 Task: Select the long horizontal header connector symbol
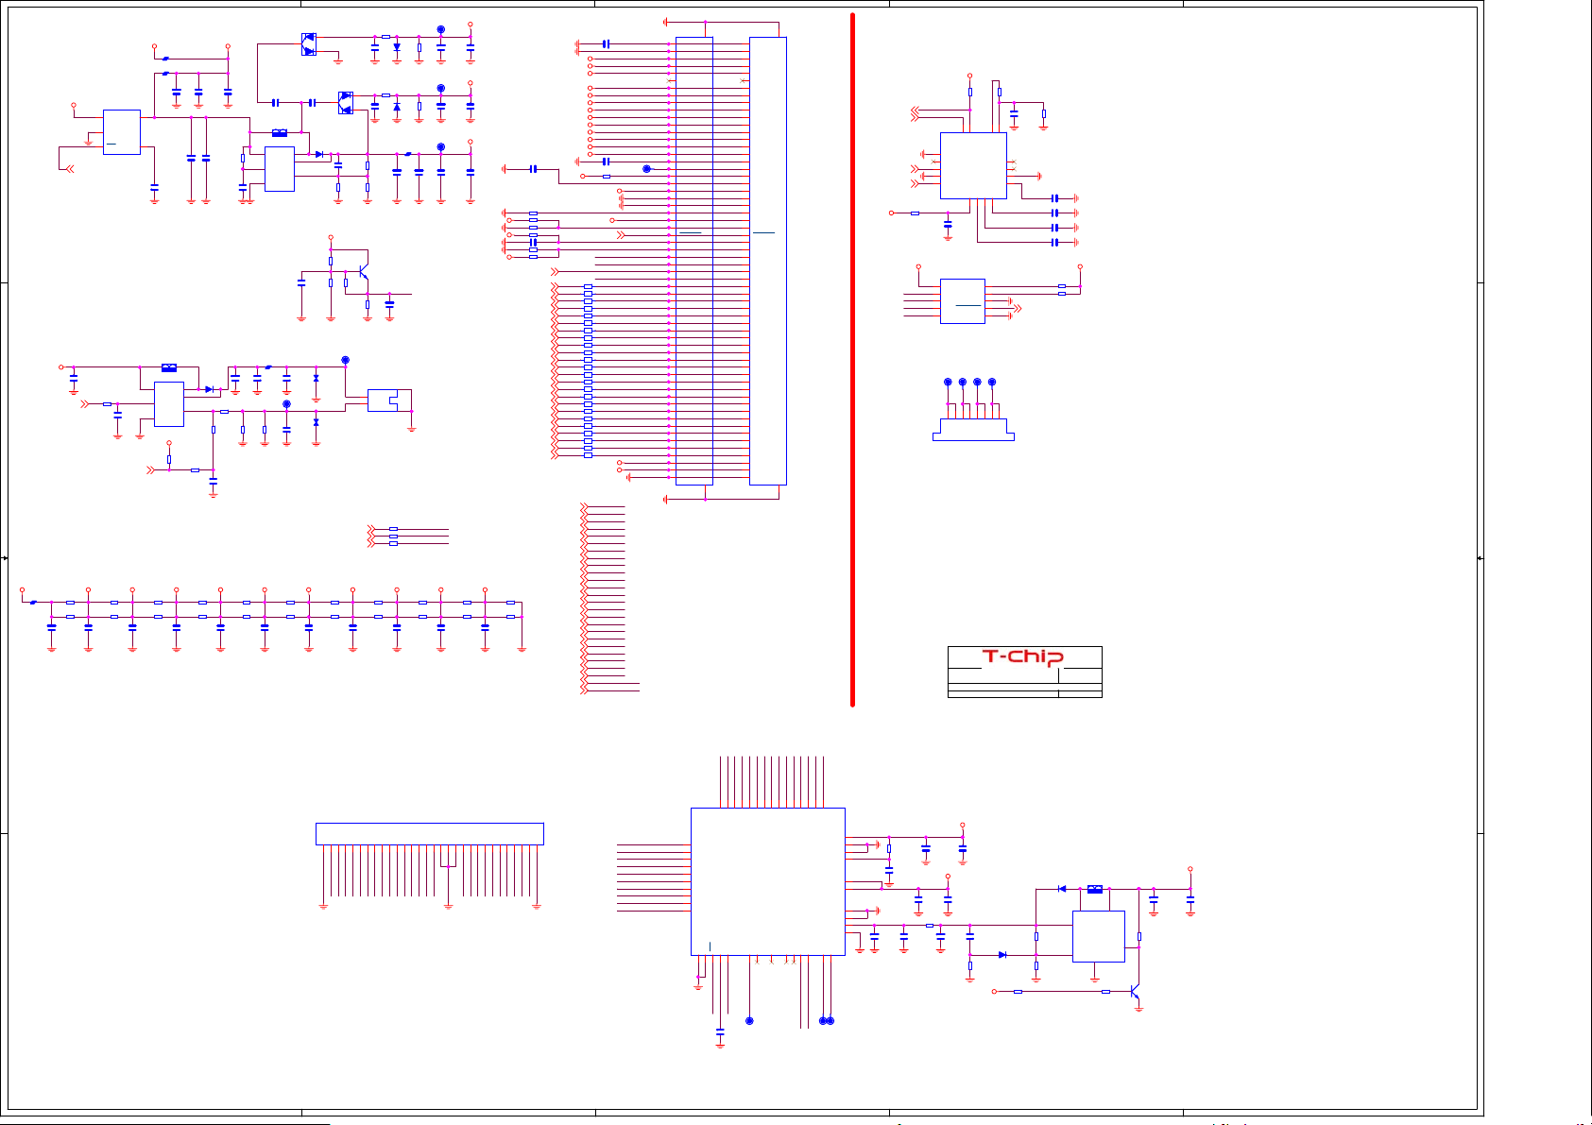[x=429, y=834]
